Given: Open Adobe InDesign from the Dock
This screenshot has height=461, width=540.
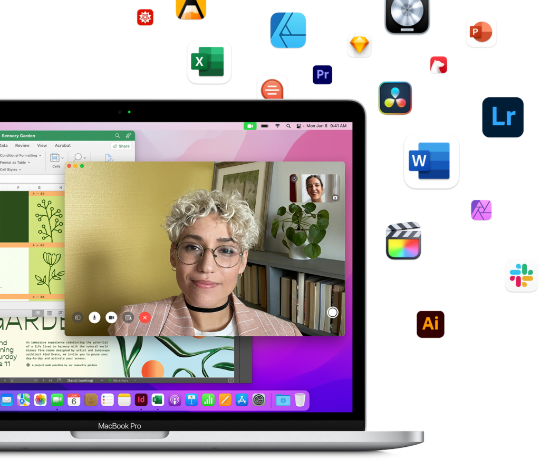Looking at the screenshot, I should coord(141,400).
